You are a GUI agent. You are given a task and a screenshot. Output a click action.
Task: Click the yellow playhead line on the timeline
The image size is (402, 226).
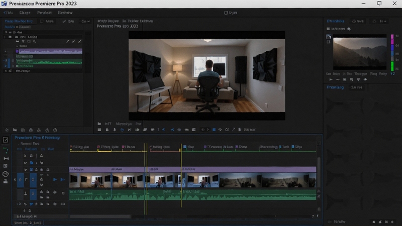coord(181,175)
